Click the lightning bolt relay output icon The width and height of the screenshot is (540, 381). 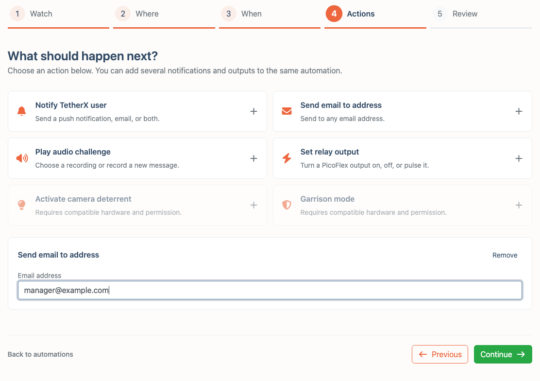click(287, 158)
